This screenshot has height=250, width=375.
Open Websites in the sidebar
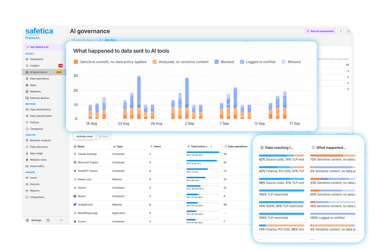click(x=35, y=92)
